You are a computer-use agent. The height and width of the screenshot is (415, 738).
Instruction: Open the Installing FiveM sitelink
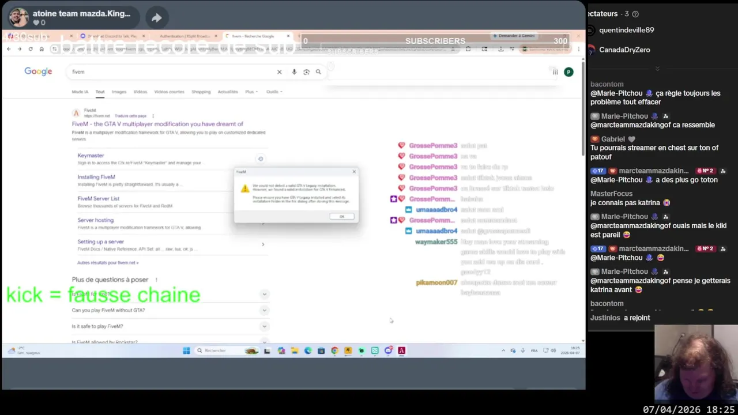pos(96,177)
